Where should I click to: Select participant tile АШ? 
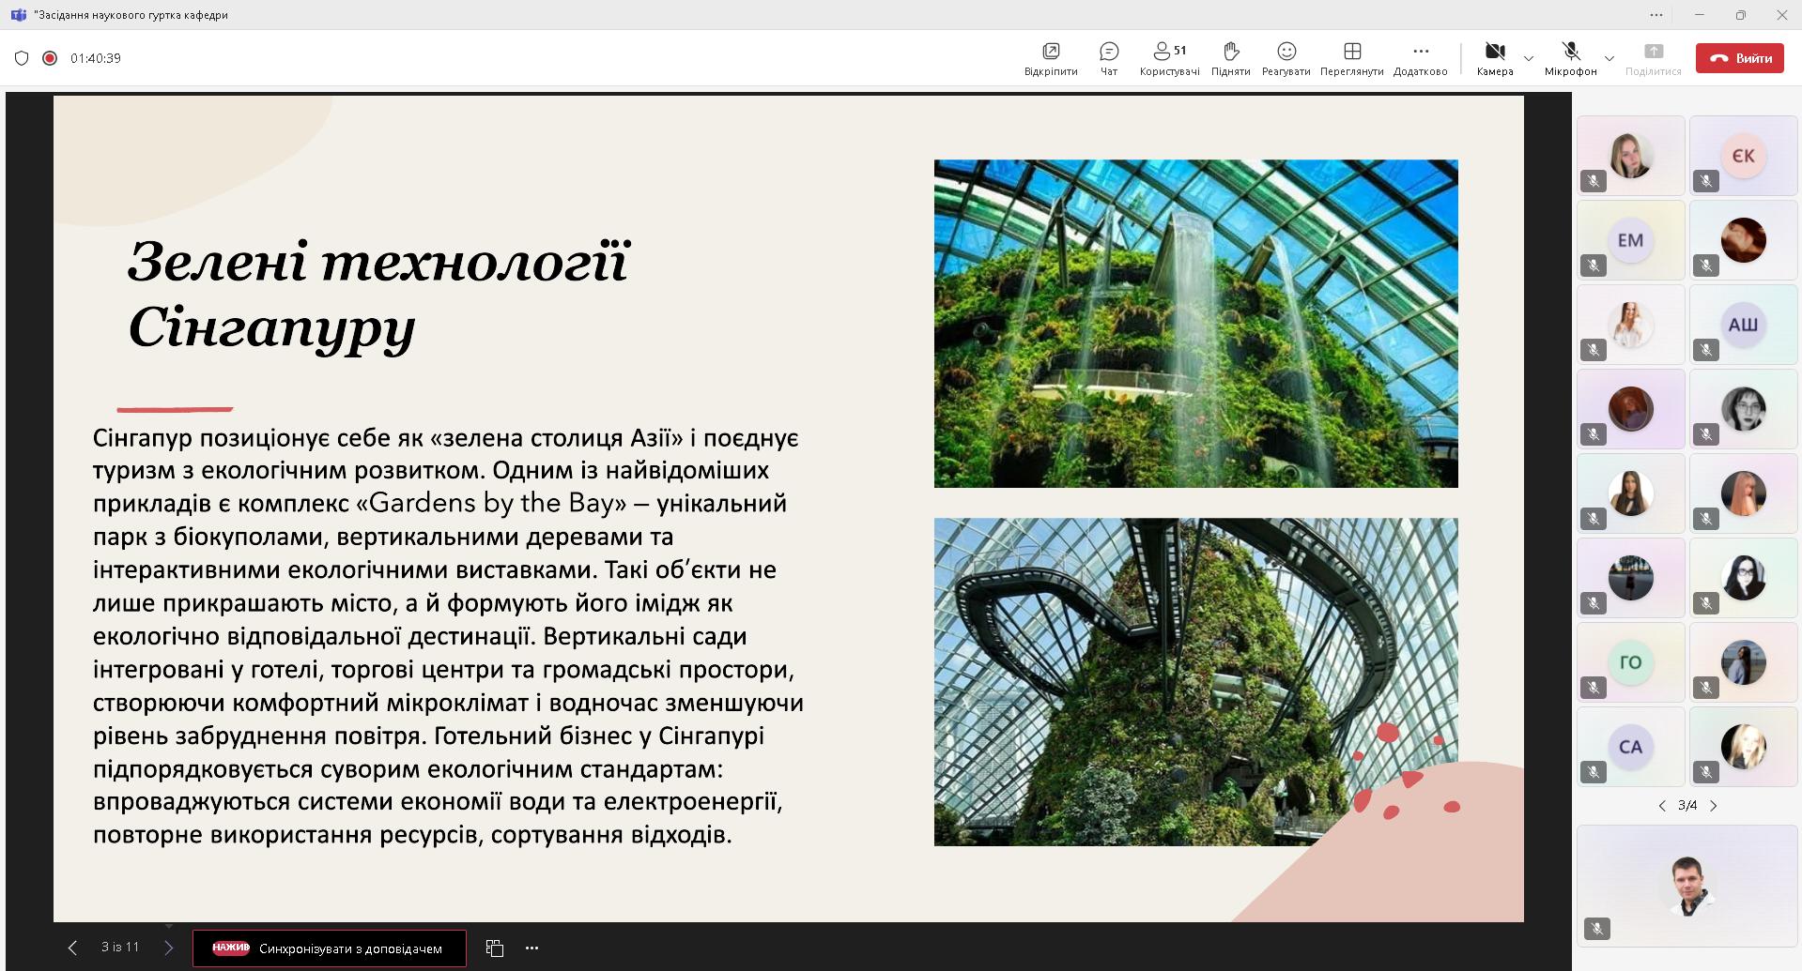point(1744,325)
